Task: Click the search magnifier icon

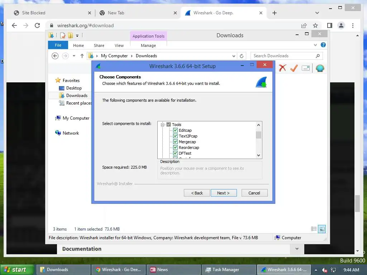Action: pyautogui.click(x=318, y=56)
